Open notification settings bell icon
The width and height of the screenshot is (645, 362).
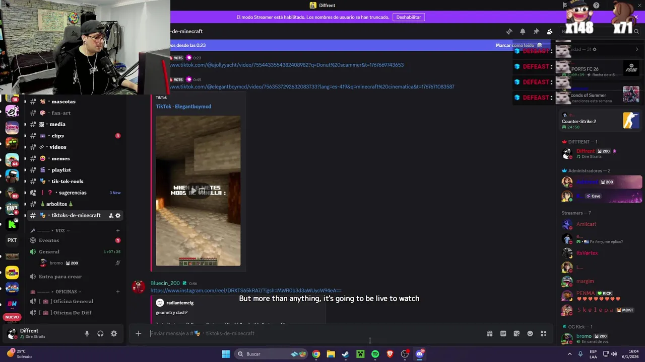(523, 31)
